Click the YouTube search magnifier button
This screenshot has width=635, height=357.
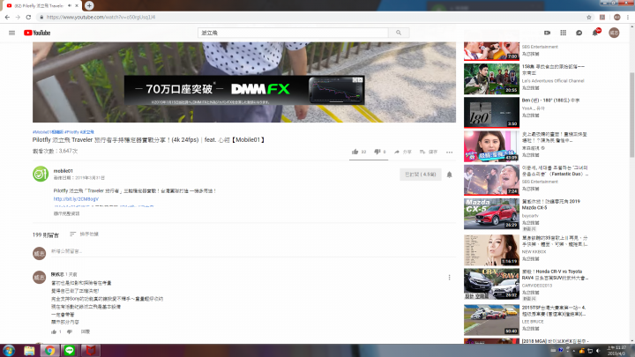point(399,33)
